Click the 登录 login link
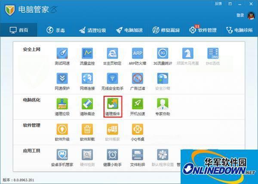Screen dimensions: 258x184 point(240,15)
